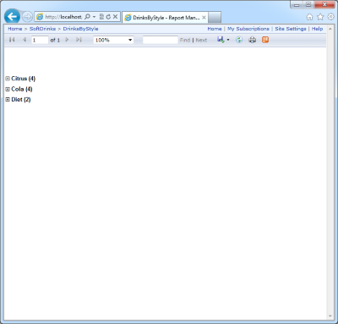Image resolution: width=338 pixels, height=324 pixels.
Task: Open My Subscriptions link
Action: coord(248,29)
